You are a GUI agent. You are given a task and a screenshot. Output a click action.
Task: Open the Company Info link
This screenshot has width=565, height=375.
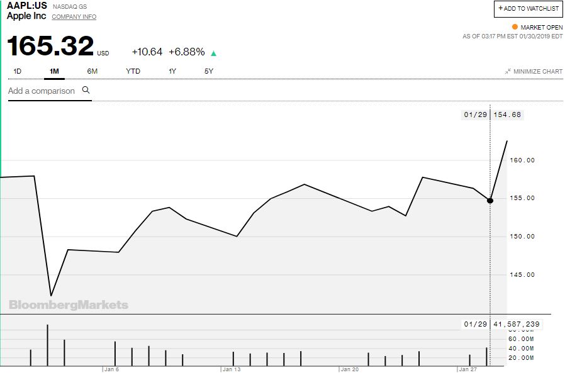74,16
